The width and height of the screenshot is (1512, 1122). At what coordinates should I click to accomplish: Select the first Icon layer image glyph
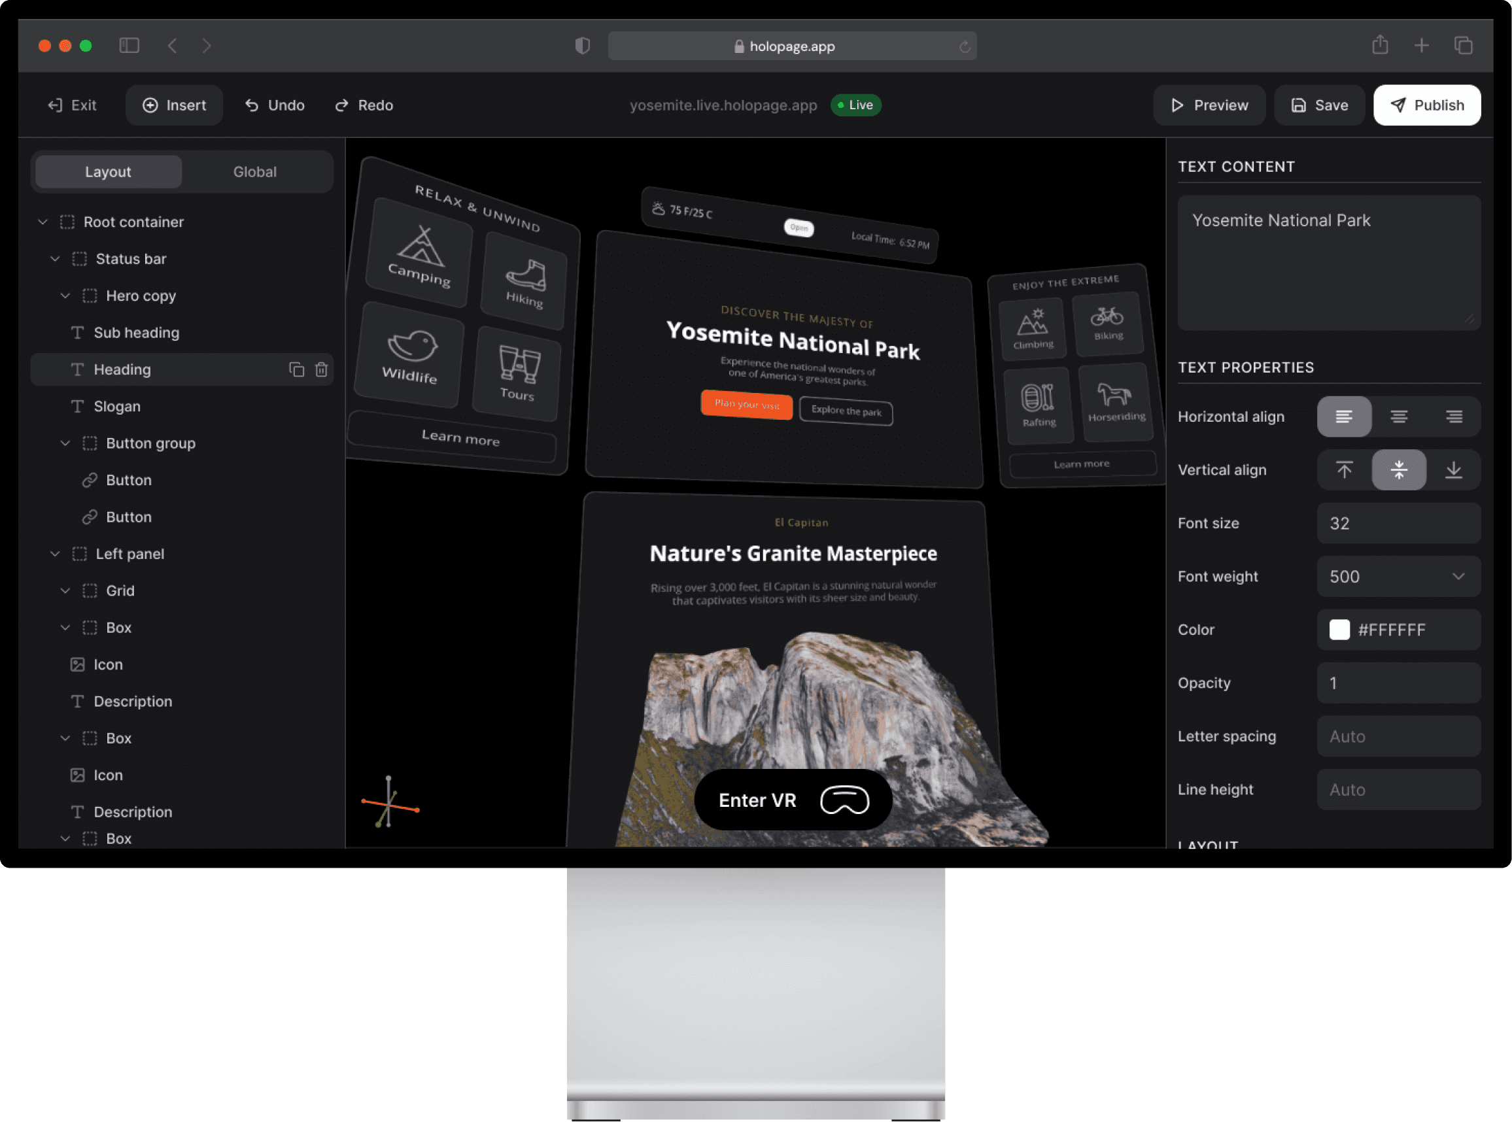point(77,664)
